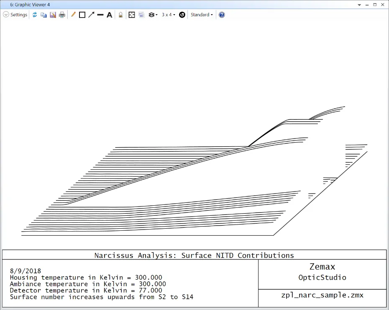Screen dimensions: 389x310
Task: Click the save image floppy icon
Action: 53,15
